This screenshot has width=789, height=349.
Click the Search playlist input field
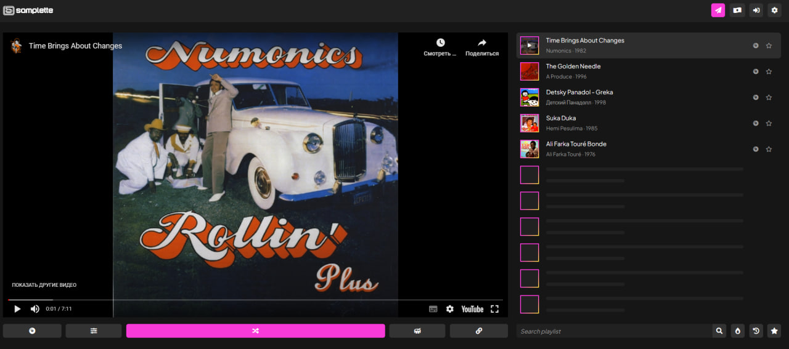point(614,331)
